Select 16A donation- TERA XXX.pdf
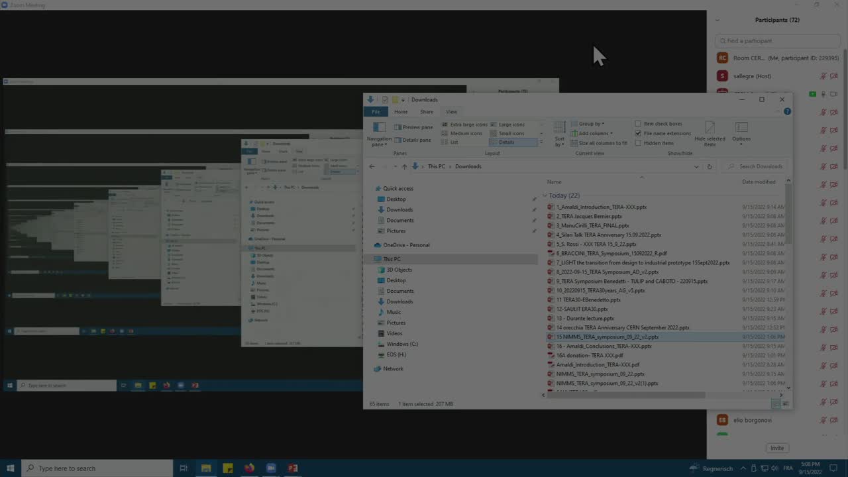 click(590, 355)
